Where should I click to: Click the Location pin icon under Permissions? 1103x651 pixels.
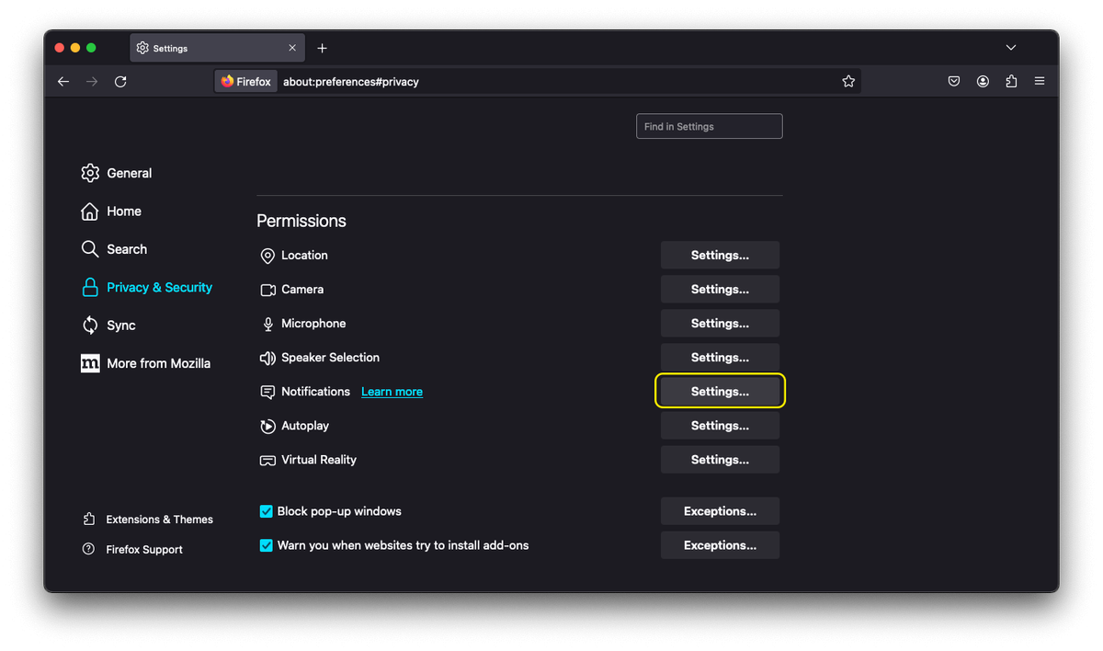click(x=267, y=255)
